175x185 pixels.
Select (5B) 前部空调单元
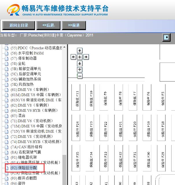[x=26, y=69]
